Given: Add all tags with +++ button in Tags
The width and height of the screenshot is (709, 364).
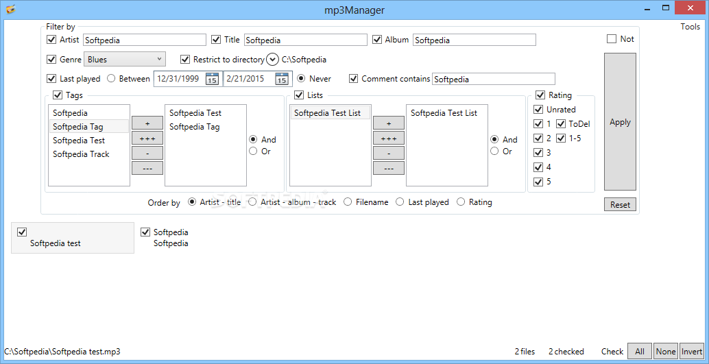Looking at the screenshot, I should tap(147, 138).
